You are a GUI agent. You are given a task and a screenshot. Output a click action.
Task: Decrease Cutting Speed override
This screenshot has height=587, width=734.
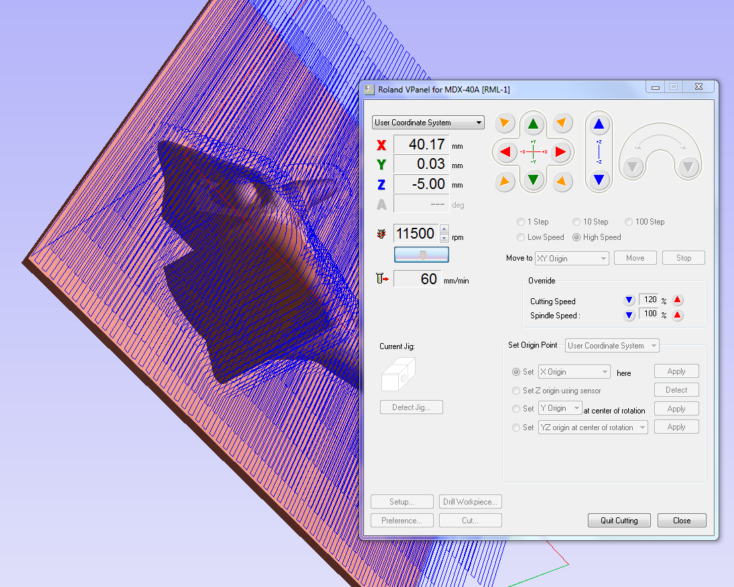(629, 300)
